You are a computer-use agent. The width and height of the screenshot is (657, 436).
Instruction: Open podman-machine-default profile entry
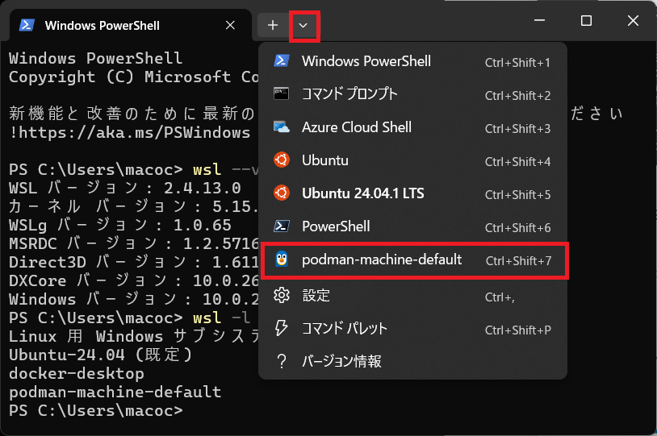pos(381,260)
